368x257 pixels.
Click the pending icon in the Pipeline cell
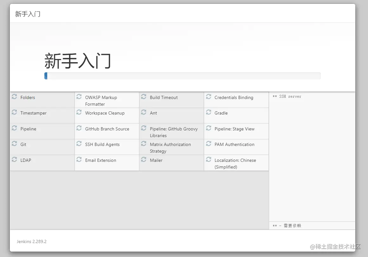click(x=14, y=128)
